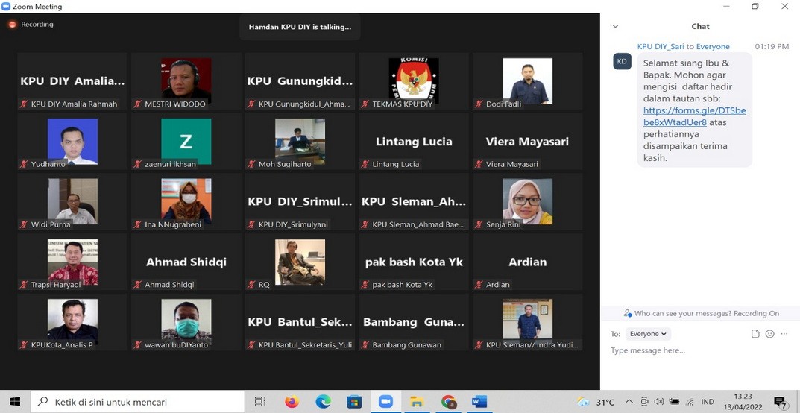Open the chat more options ellipsis

784,334
